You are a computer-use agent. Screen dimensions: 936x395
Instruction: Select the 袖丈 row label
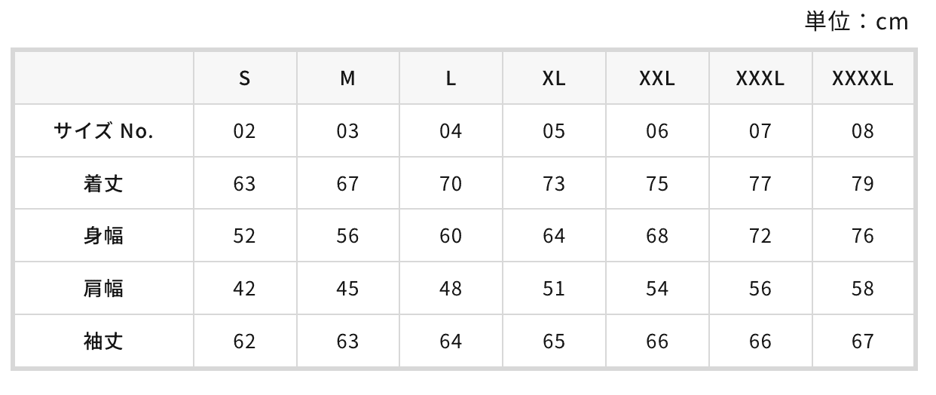coord(103,341)
